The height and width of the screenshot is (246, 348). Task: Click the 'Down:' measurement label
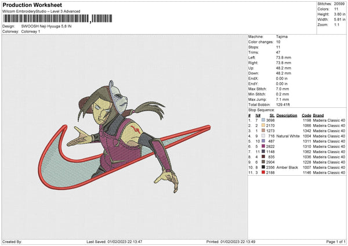253,73
